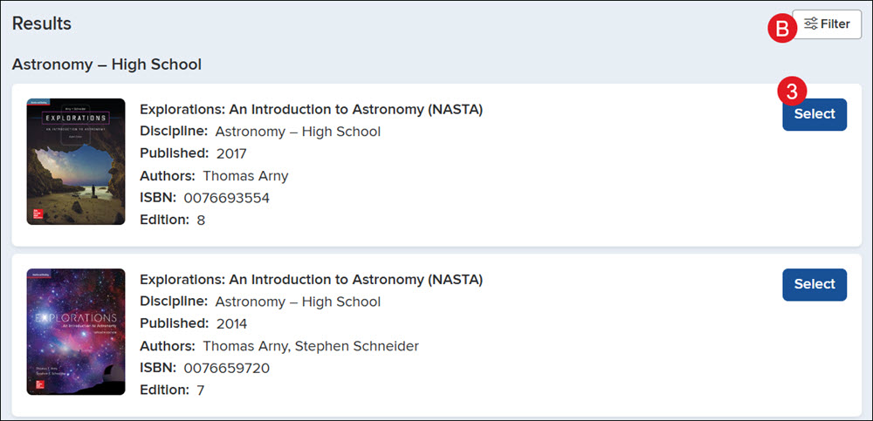Click the red circled B marker
Viewport: 873px width, 421px height.
click(783, 29)
